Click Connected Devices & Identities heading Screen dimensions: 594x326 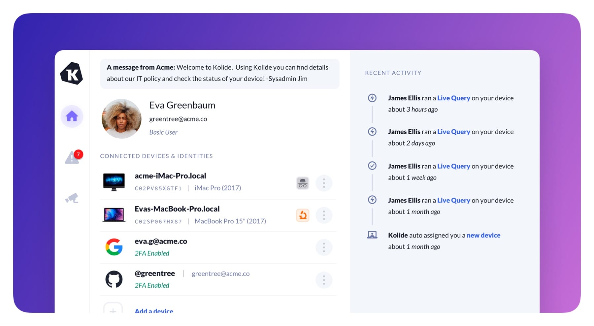[x=156, y=156]
